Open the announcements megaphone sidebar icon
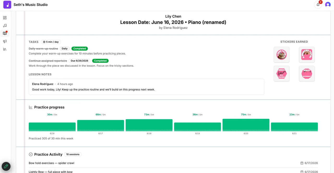334x173 pixels. [5, 41]
